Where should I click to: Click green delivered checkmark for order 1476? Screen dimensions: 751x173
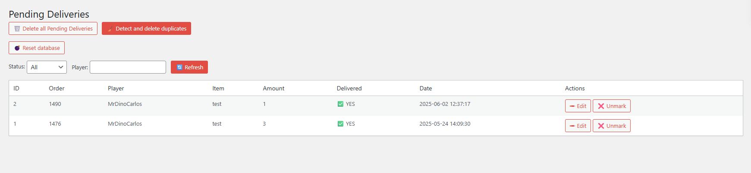[x=340, y=124]
